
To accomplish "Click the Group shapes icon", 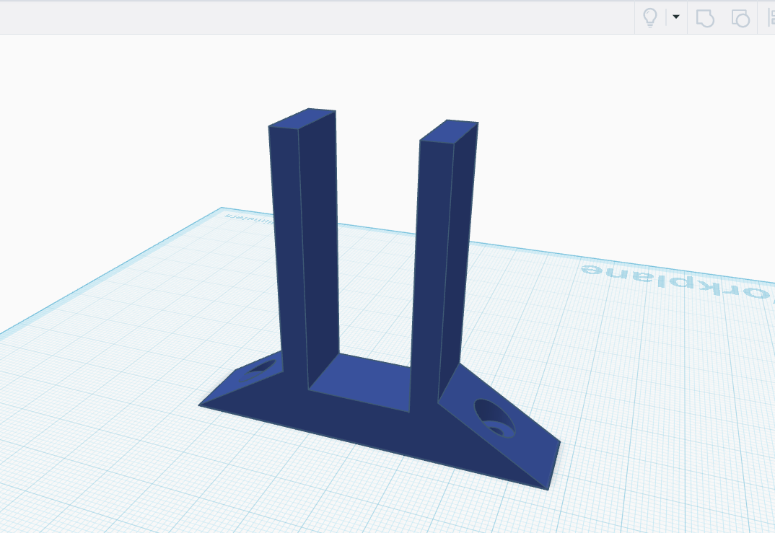I will 705,18.
